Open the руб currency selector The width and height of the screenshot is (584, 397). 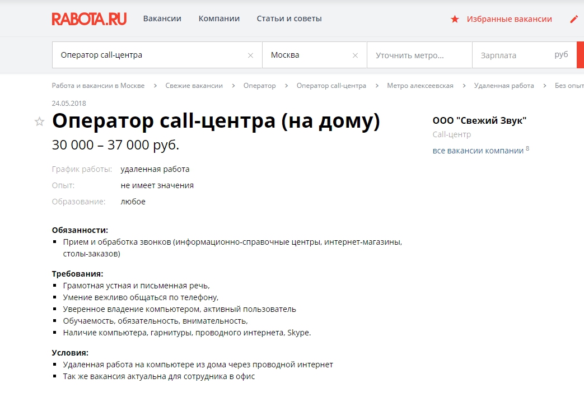pos(562,55)
